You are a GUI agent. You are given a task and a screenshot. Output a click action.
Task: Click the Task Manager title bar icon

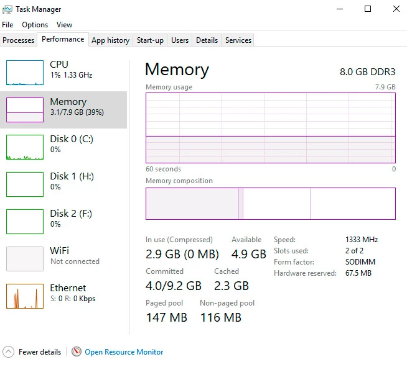(7, 9)
